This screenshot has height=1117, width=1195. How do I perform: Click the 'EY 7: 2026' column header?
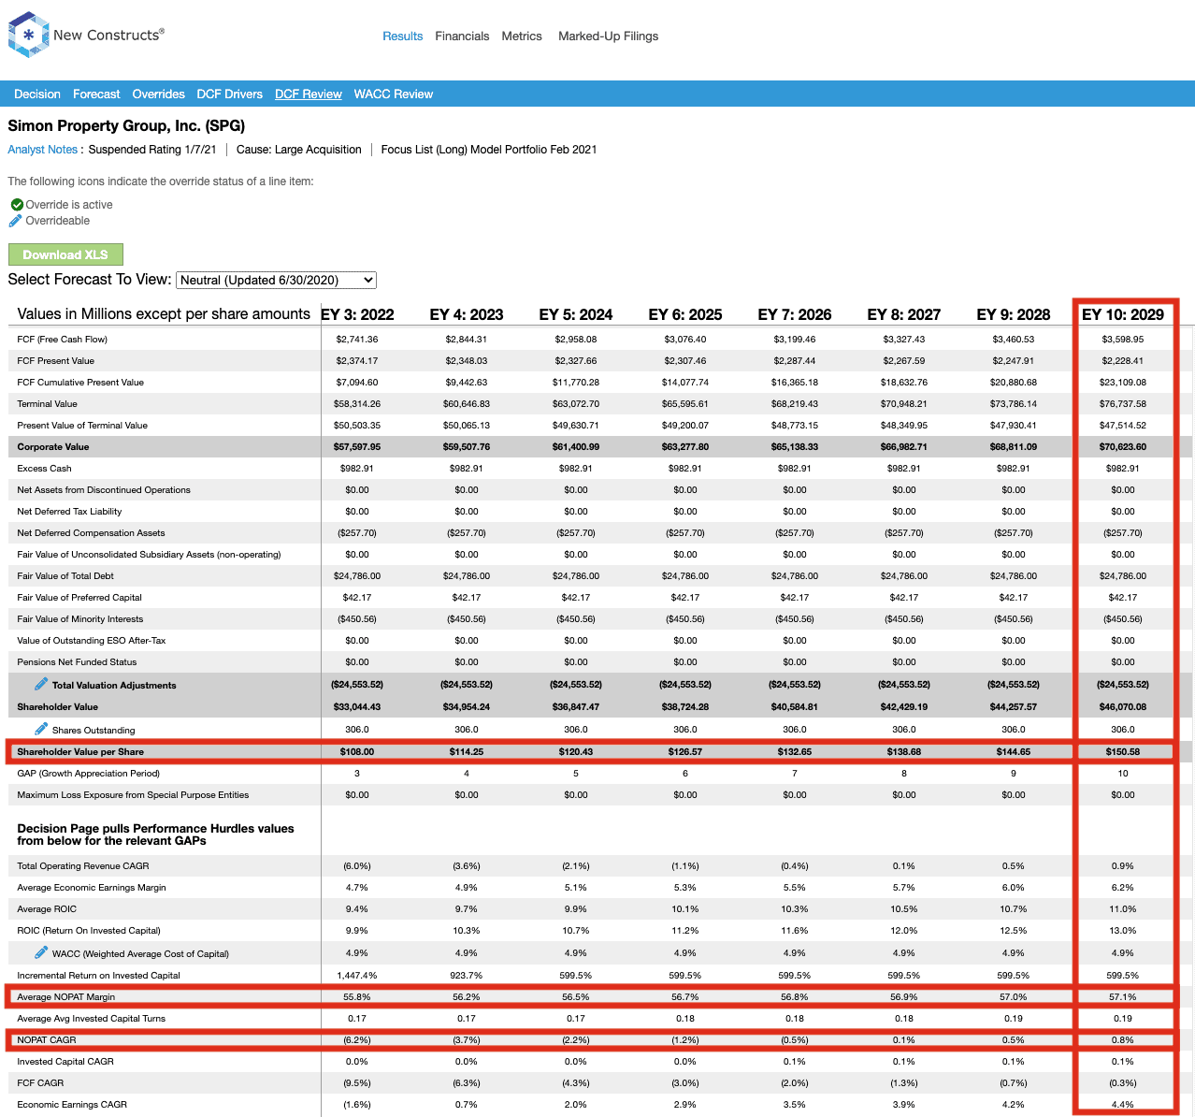point(795,314)
